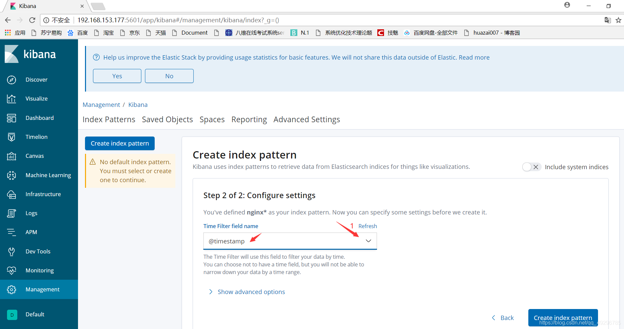Open Discover compass icon
The image size is (624, 329).
click(x=11, y=80)
